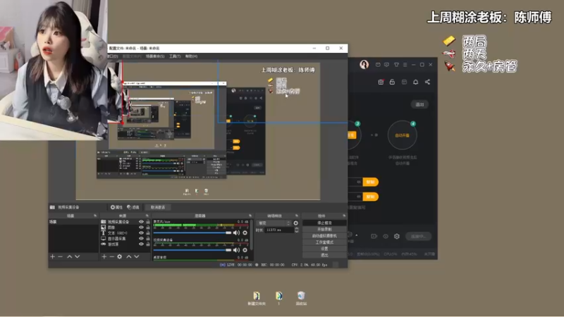
Task: Lock the video capture device source
Action: [x=148, y=222]
